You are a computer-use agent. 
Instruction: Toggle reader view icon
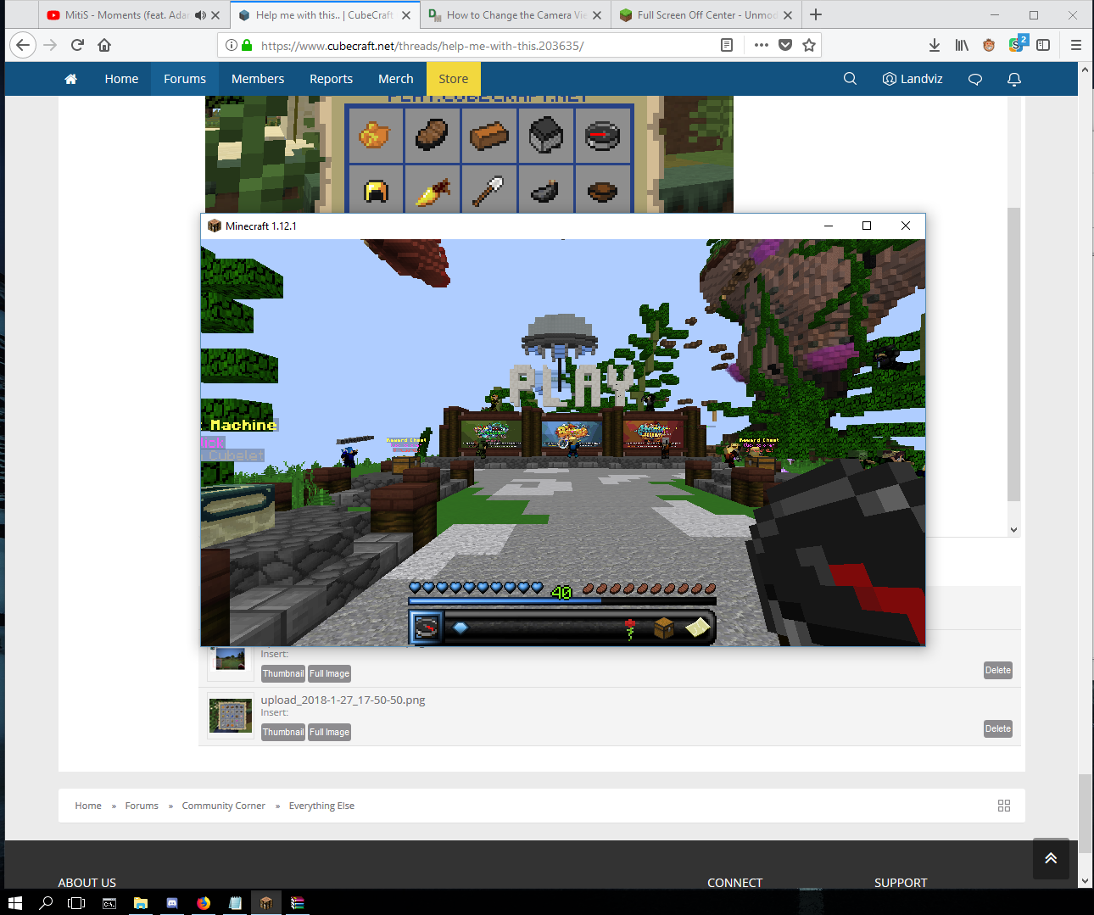pos(727,45)
